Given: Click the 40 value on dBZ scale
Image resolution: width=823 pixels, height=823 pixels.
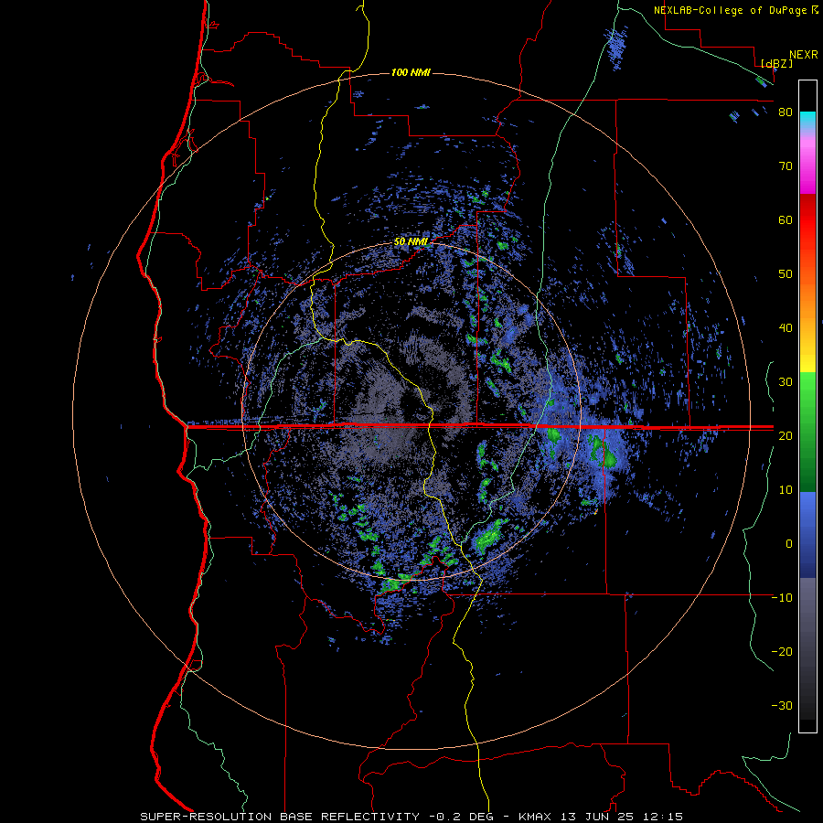Looking at the screenshot, I should tap(786, 328).
